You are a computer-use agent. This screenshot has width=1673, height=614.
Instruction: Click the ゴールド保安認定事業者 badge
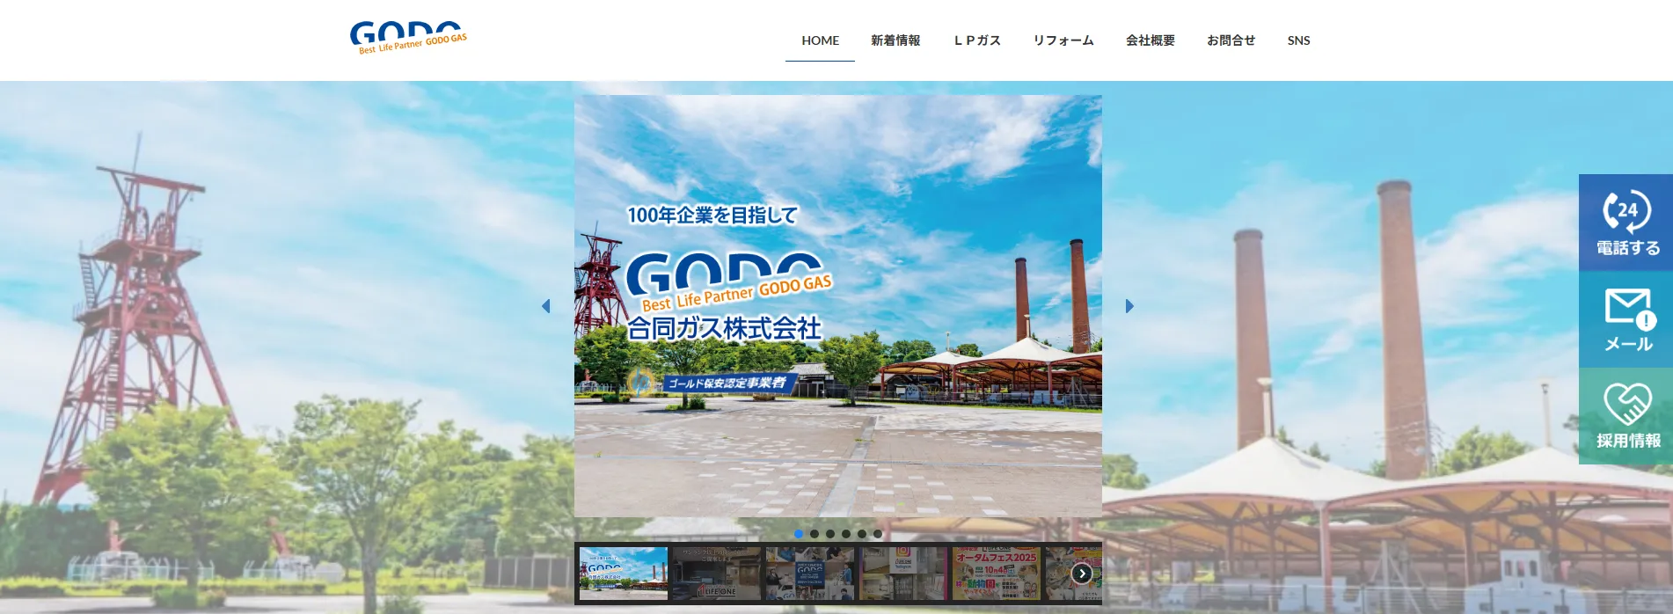click(714, 383)
